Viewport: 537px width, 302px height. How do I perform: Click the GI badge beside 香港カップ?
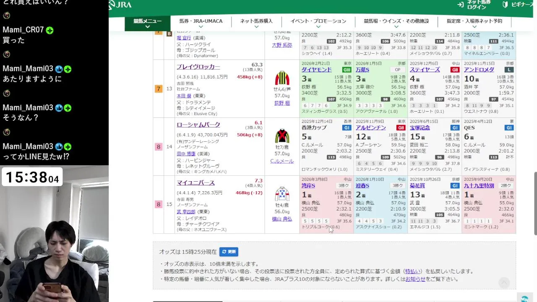(x=347, y=128)
